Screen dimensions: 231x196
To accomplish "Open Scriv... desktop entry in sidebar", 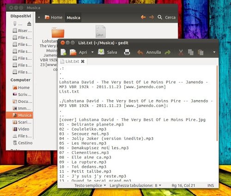I will (x=22, y=95).
